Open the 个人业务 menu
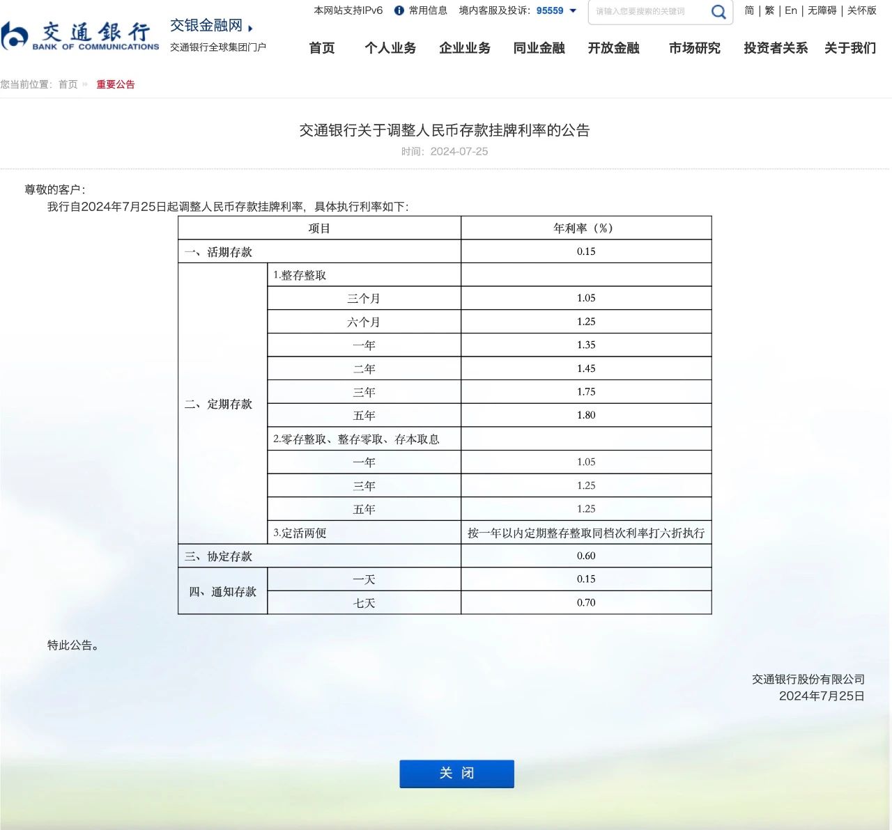892x830 pixels. [390, 48]
